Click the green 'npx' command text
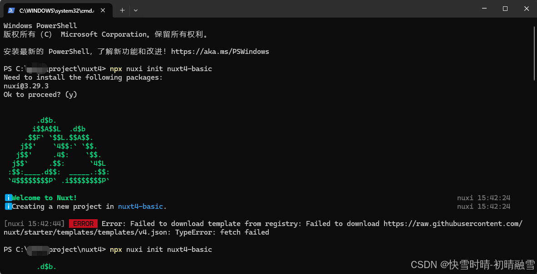The height and width of the screenshot is (274, 537). (116, 68)
